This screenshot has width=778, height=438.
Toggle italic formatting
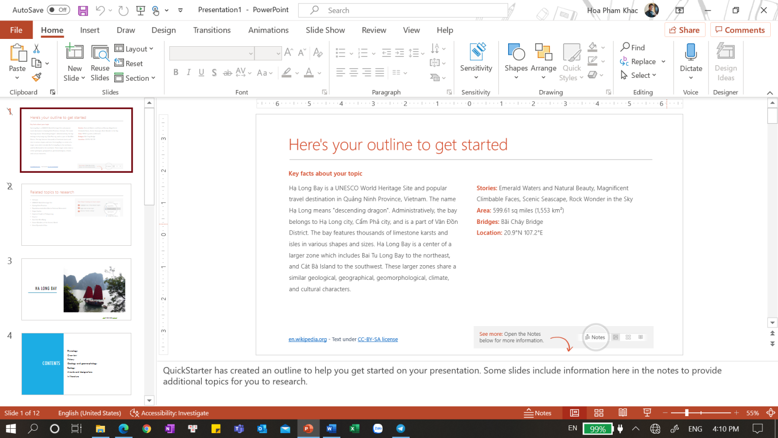pyautogui.click(x=189, y=72)
